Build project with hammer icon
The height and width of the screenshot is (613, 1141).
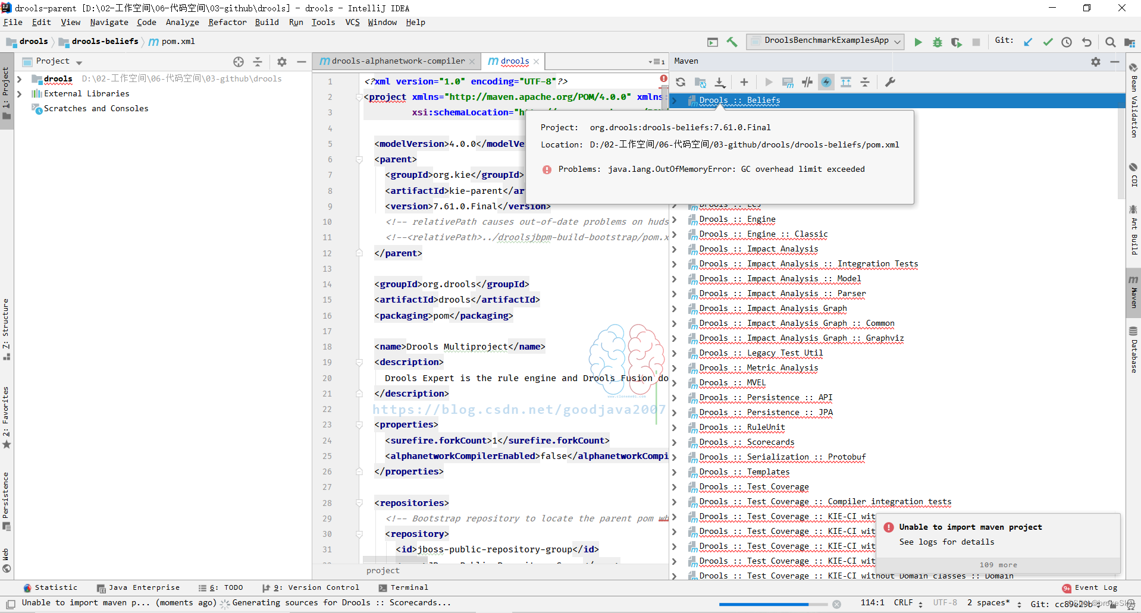tap(732, 42)
